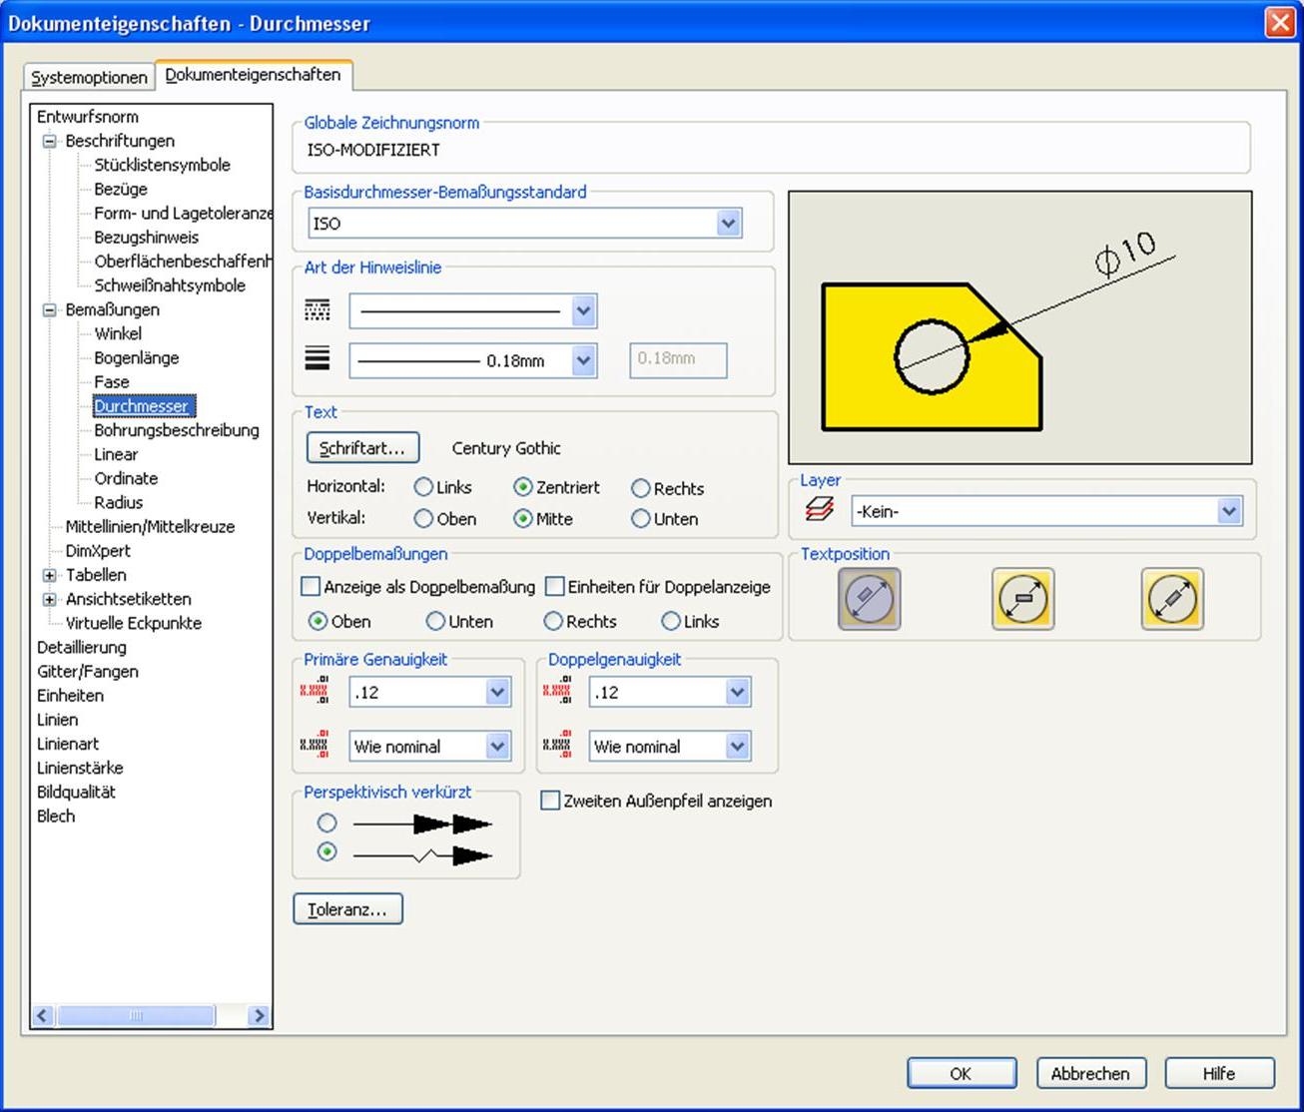Select vertical Mitte radio button
The width and height of the screenshot is (1304, 1112).
[x=522, y=519]
